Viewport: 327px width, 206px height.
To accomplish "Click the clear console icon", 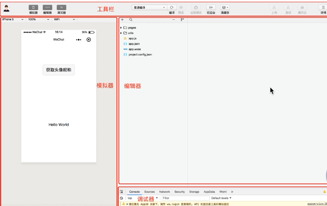I will 121,198.
